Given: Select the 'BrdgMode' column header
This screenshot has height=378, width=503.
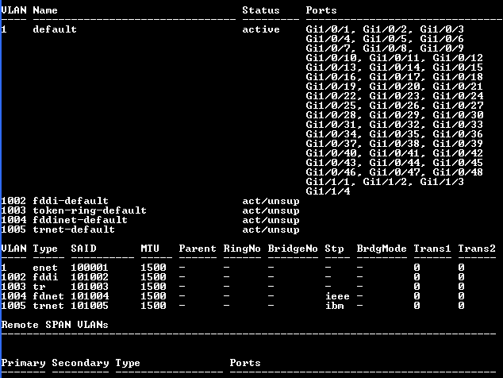Looking at the screenshot, I should pyautogui.click(x=382, y=249).
